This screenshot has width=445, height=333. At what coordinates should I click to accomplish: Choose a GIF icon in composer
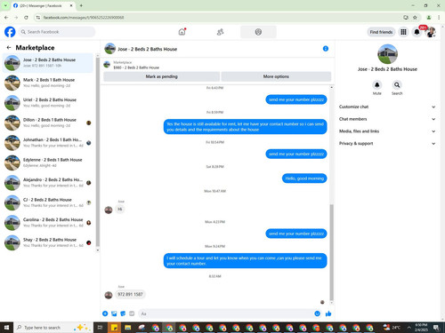[132, 313]
